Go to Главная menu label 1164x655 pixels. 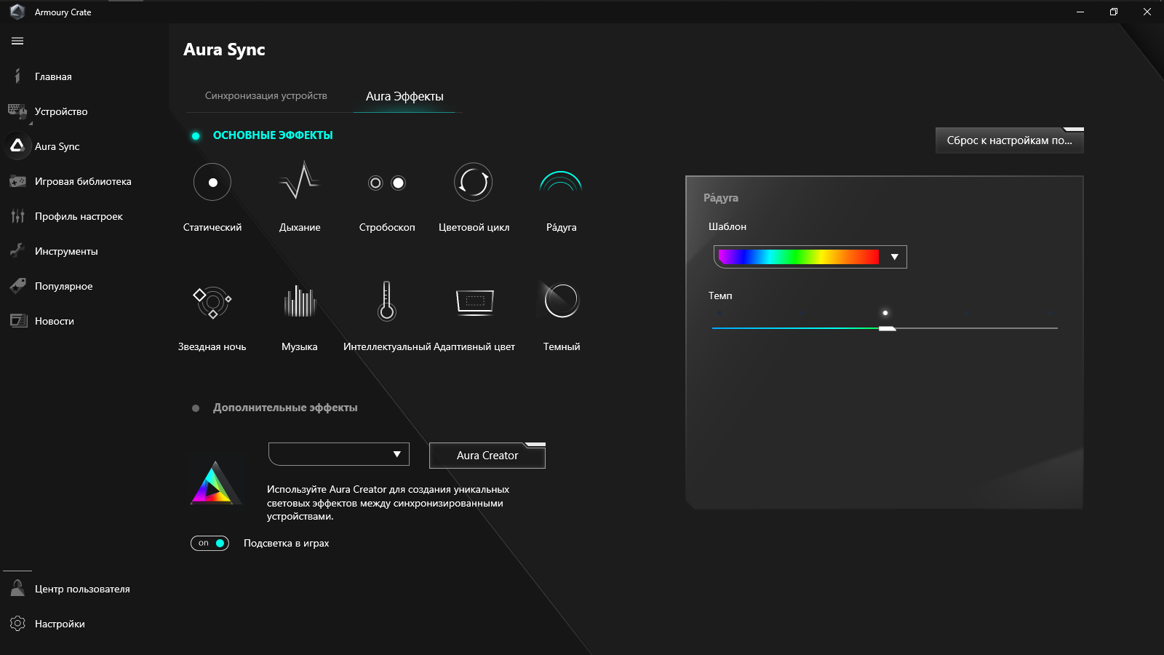[x=53, y=76]
